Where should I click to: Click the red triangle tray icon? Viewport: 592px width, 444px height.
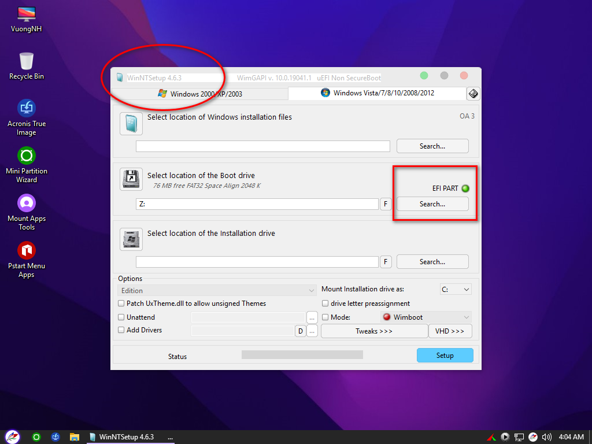[491, 437]
